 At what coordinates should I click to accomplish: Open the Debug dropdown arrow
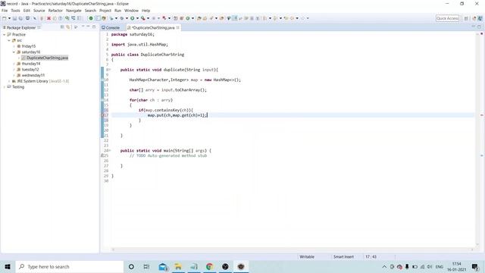(127, 18)
